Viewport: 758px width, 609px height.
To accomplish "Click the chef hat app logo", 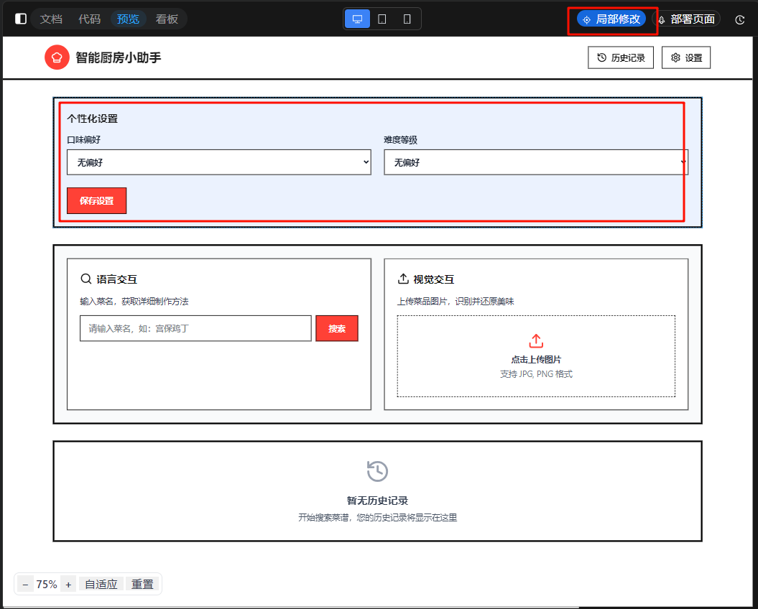I will [x=57, y=57].
